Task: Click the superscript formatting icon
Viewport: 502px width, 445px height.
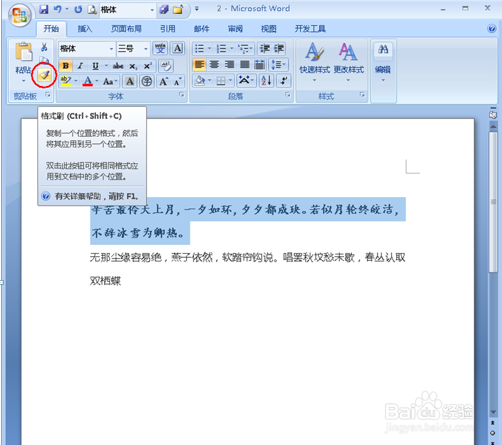Action: click(147, 66)
